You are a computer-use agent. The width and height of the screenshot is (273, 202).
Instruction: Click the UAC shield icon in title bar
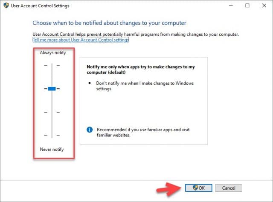click(6, 6)
